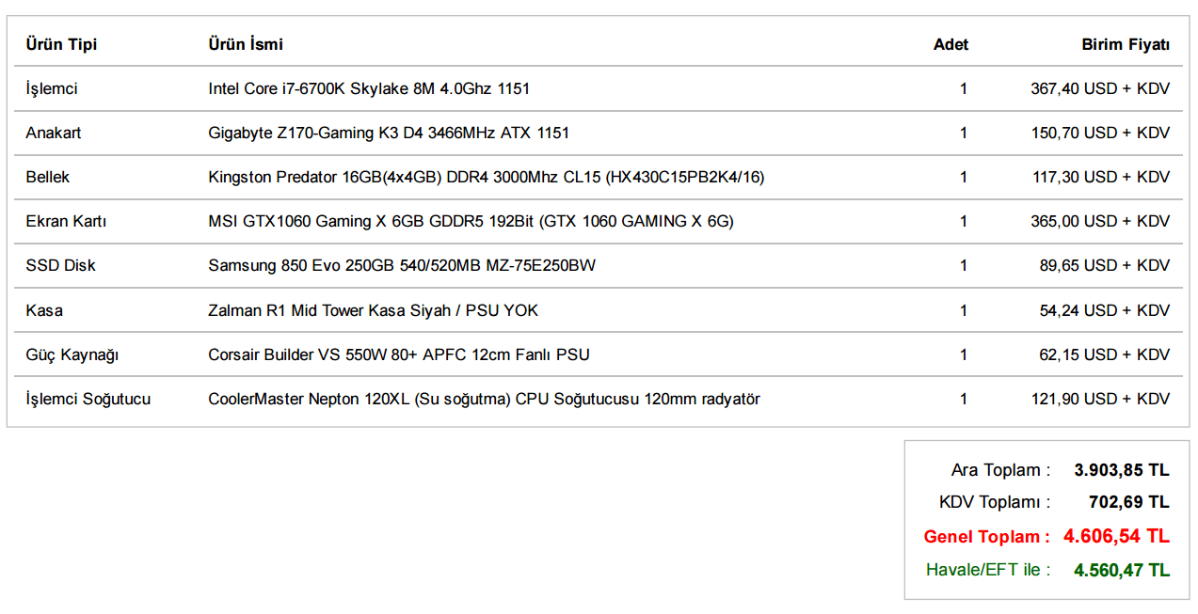The image size is (1198, 614).
Task: Click the green Havale/EFT ile label
Action: pos(989,570)
